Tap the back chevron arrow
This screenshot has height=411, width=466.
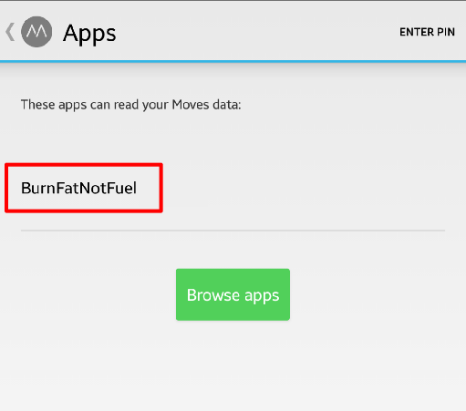10,32
